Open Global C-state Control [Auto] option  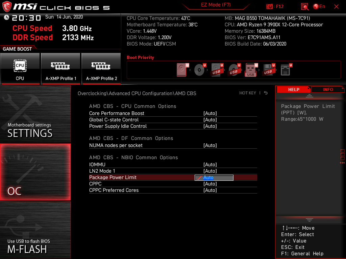tap(210, 120)
